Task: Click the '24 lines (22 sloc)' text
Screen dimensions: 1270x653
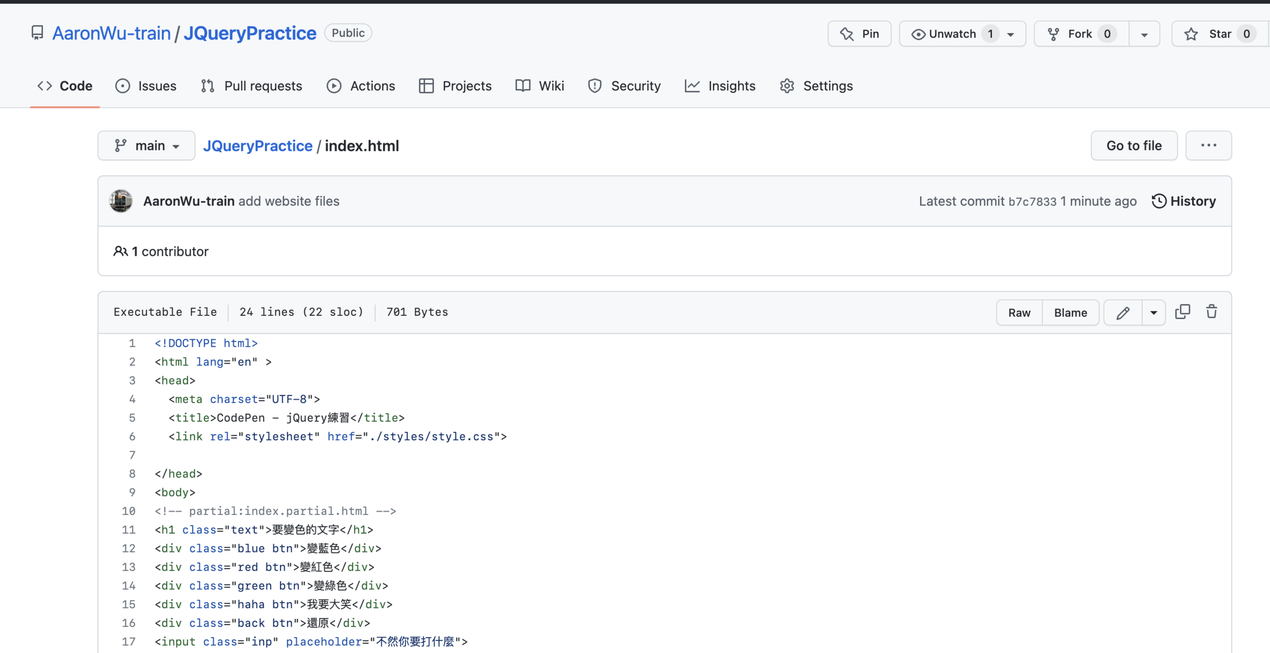Action: 301,312
